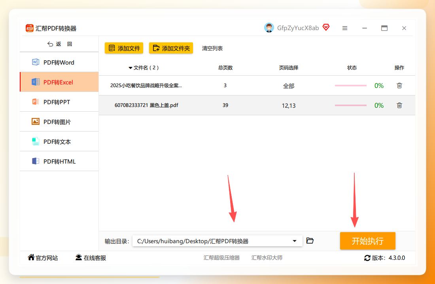Click 清空列表 to clear list
Viewport: 435px width, 284px height.
(x=212, y=48)
